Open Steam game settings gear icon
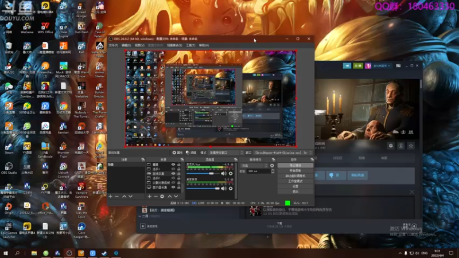 [391, 146]
